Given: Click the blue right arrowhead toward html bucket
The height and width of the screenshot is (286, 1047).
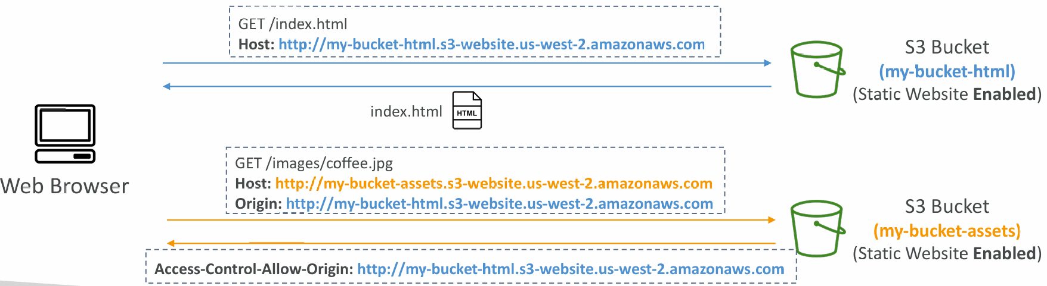Looking at the screenshot, I should coord(768,62).
